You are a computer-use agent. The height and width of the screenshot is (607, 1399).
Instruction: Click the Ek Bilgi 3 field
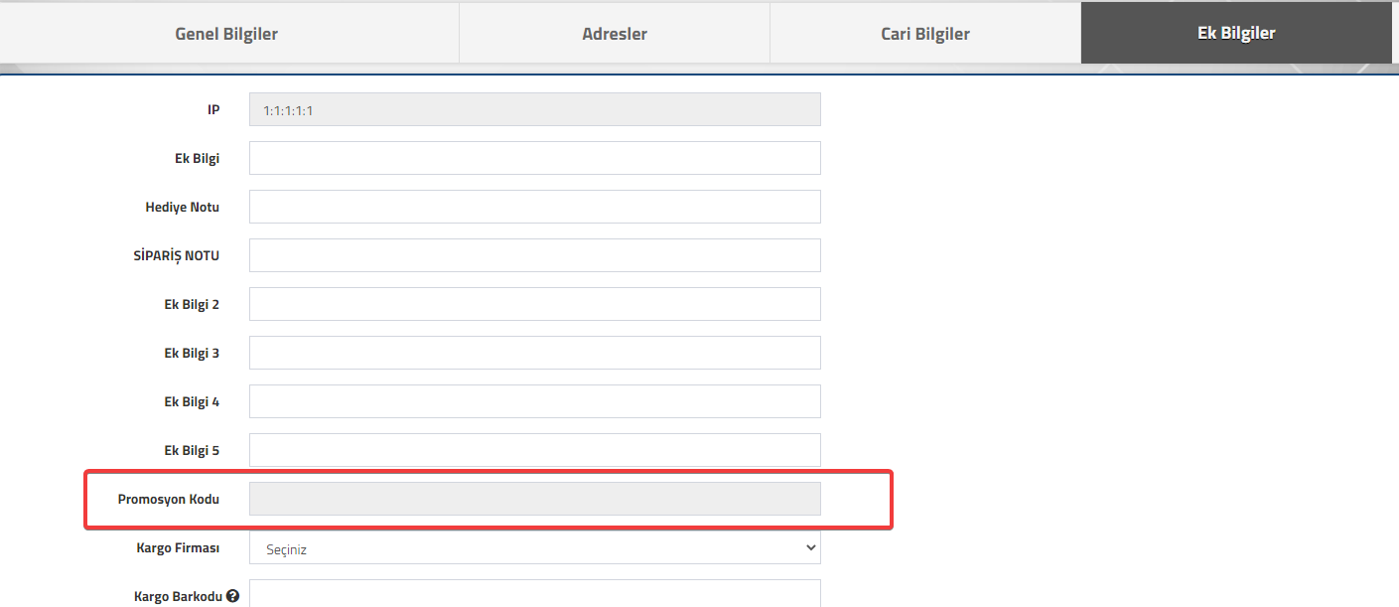535,353
